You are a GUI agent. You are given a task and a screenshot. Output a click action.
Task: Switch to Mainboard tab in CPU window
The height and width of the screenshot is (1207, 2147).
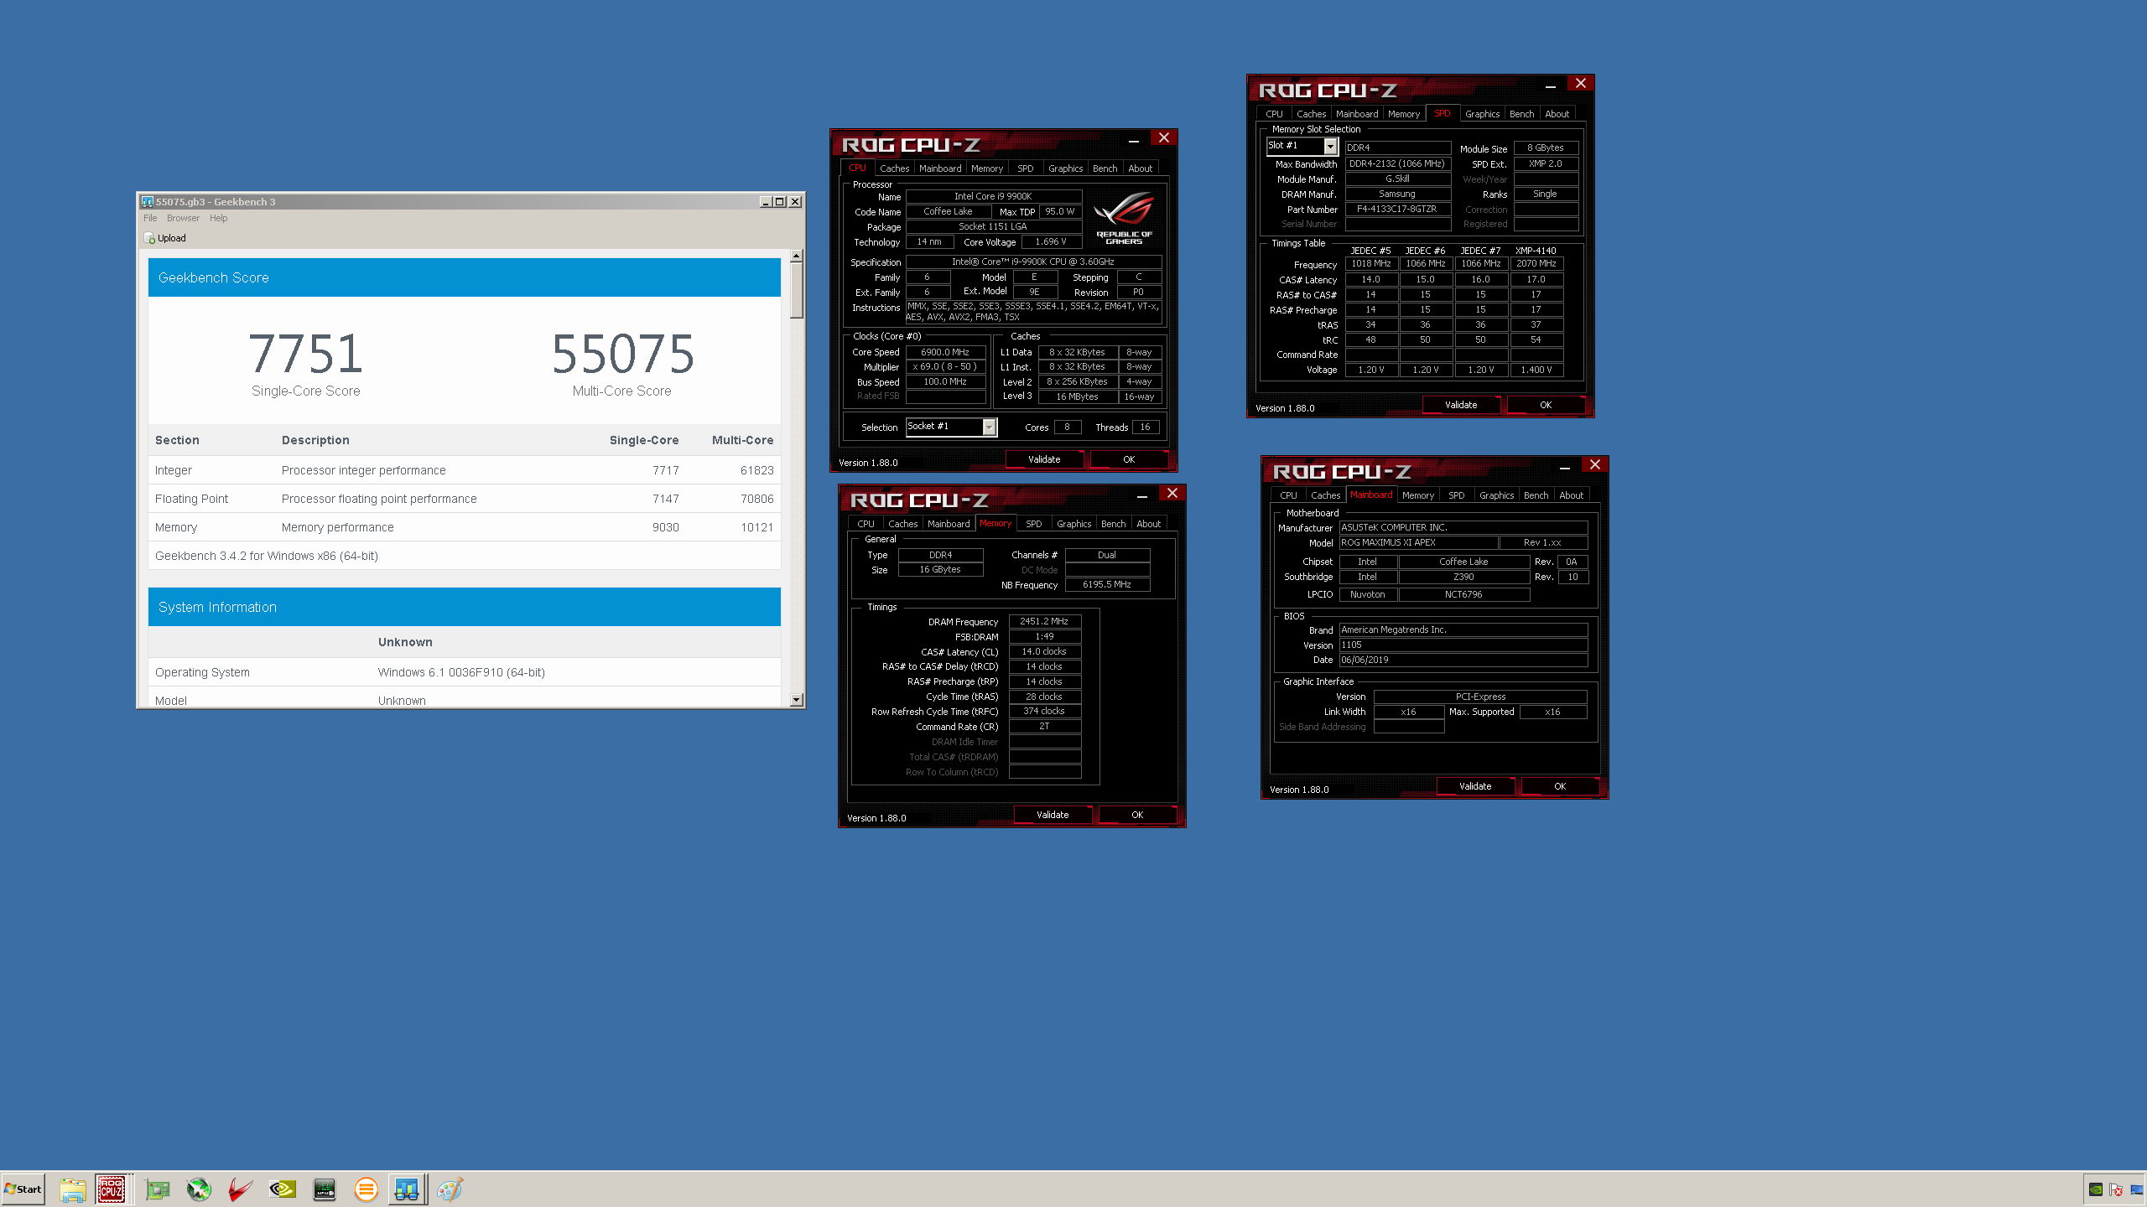coord(940,168)
